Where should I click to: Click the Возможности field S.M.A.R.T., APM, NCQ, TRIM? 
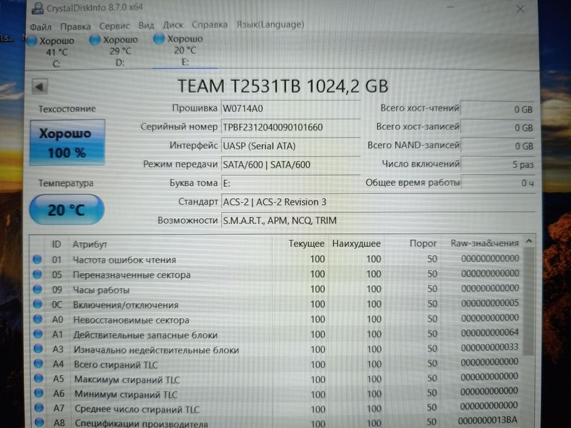[x=378, y=220]
